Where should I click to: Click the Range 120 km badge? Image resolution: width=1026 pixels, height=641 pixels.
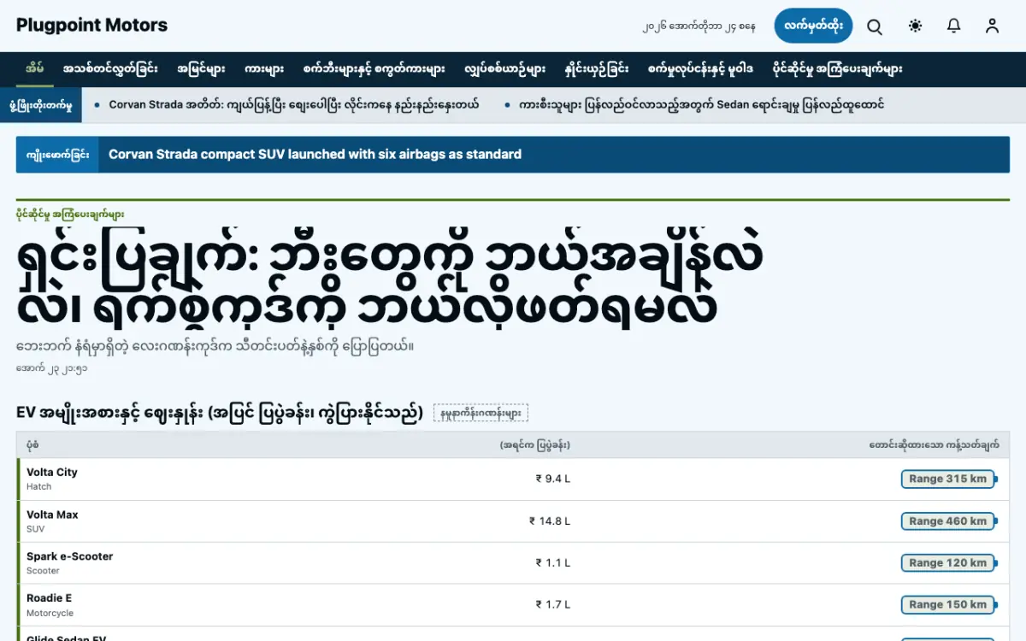[948, 562]
